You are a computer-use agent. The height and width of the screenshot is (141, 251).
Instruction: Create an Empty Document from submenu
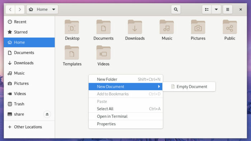[x=189, y=86]
